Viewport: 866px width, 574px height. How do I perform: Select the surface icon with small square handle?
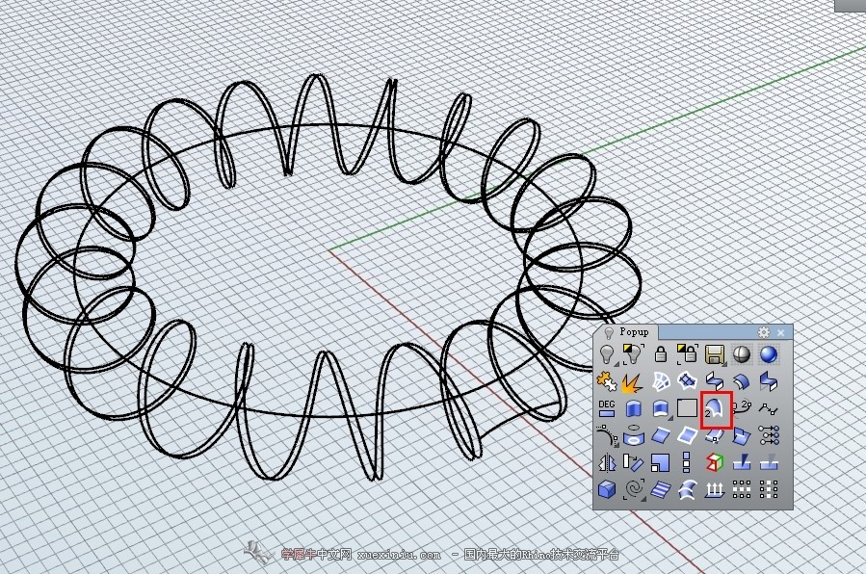(x=715, y=435)
